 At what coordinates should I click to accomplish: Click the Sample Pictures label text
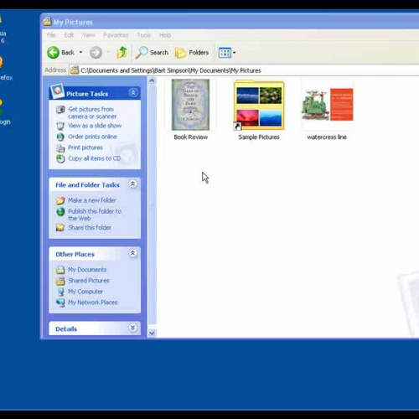tap(259, 137)
